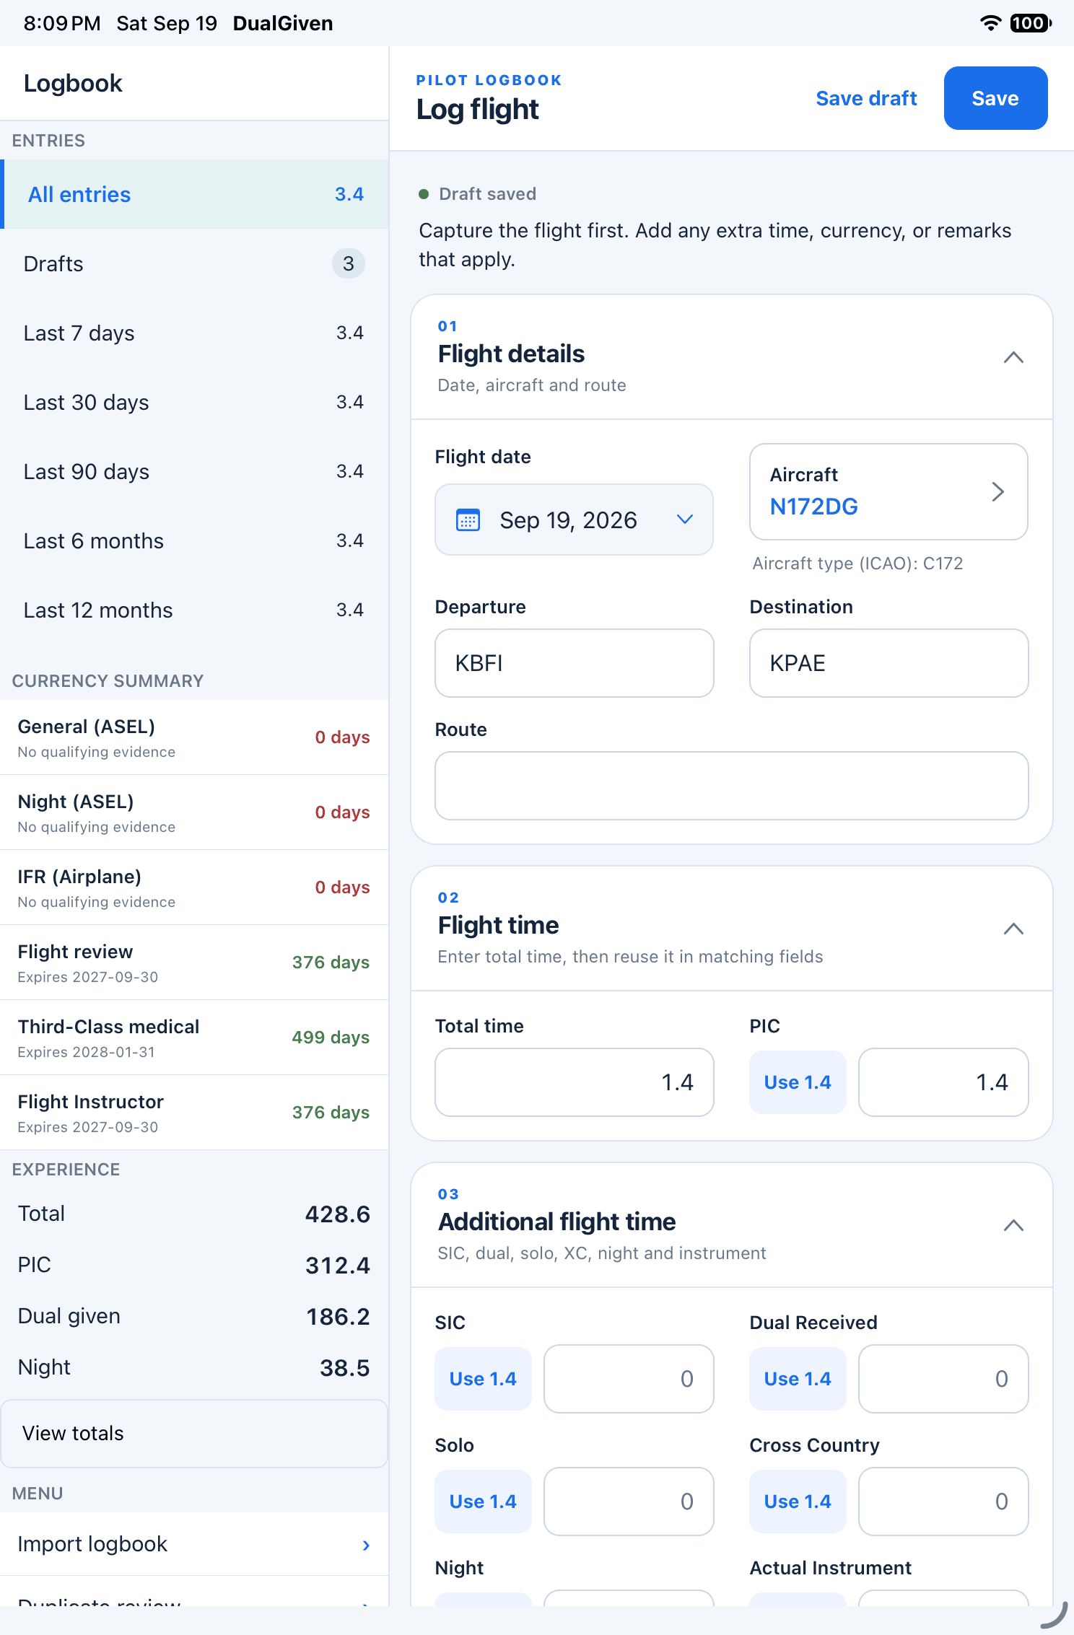1074x1635 pixels.
Task: Show Last 7 days entries
Action: 194,333
